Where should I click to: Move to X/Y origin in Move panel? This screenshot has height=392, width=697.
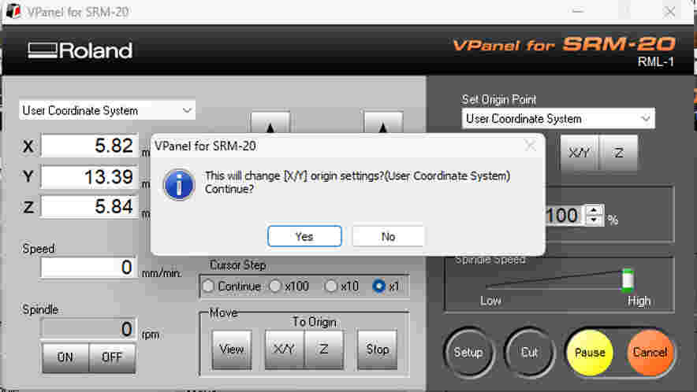click(x=285, y=349)
